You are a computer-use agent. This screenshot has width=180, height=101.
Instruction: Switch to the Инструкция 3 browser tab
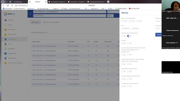(57, 2)
